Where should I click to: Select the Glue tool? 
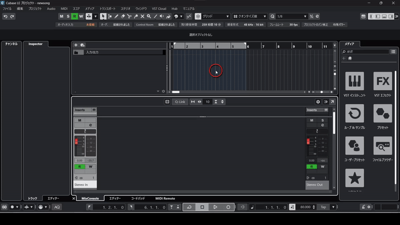pos(135,16)
